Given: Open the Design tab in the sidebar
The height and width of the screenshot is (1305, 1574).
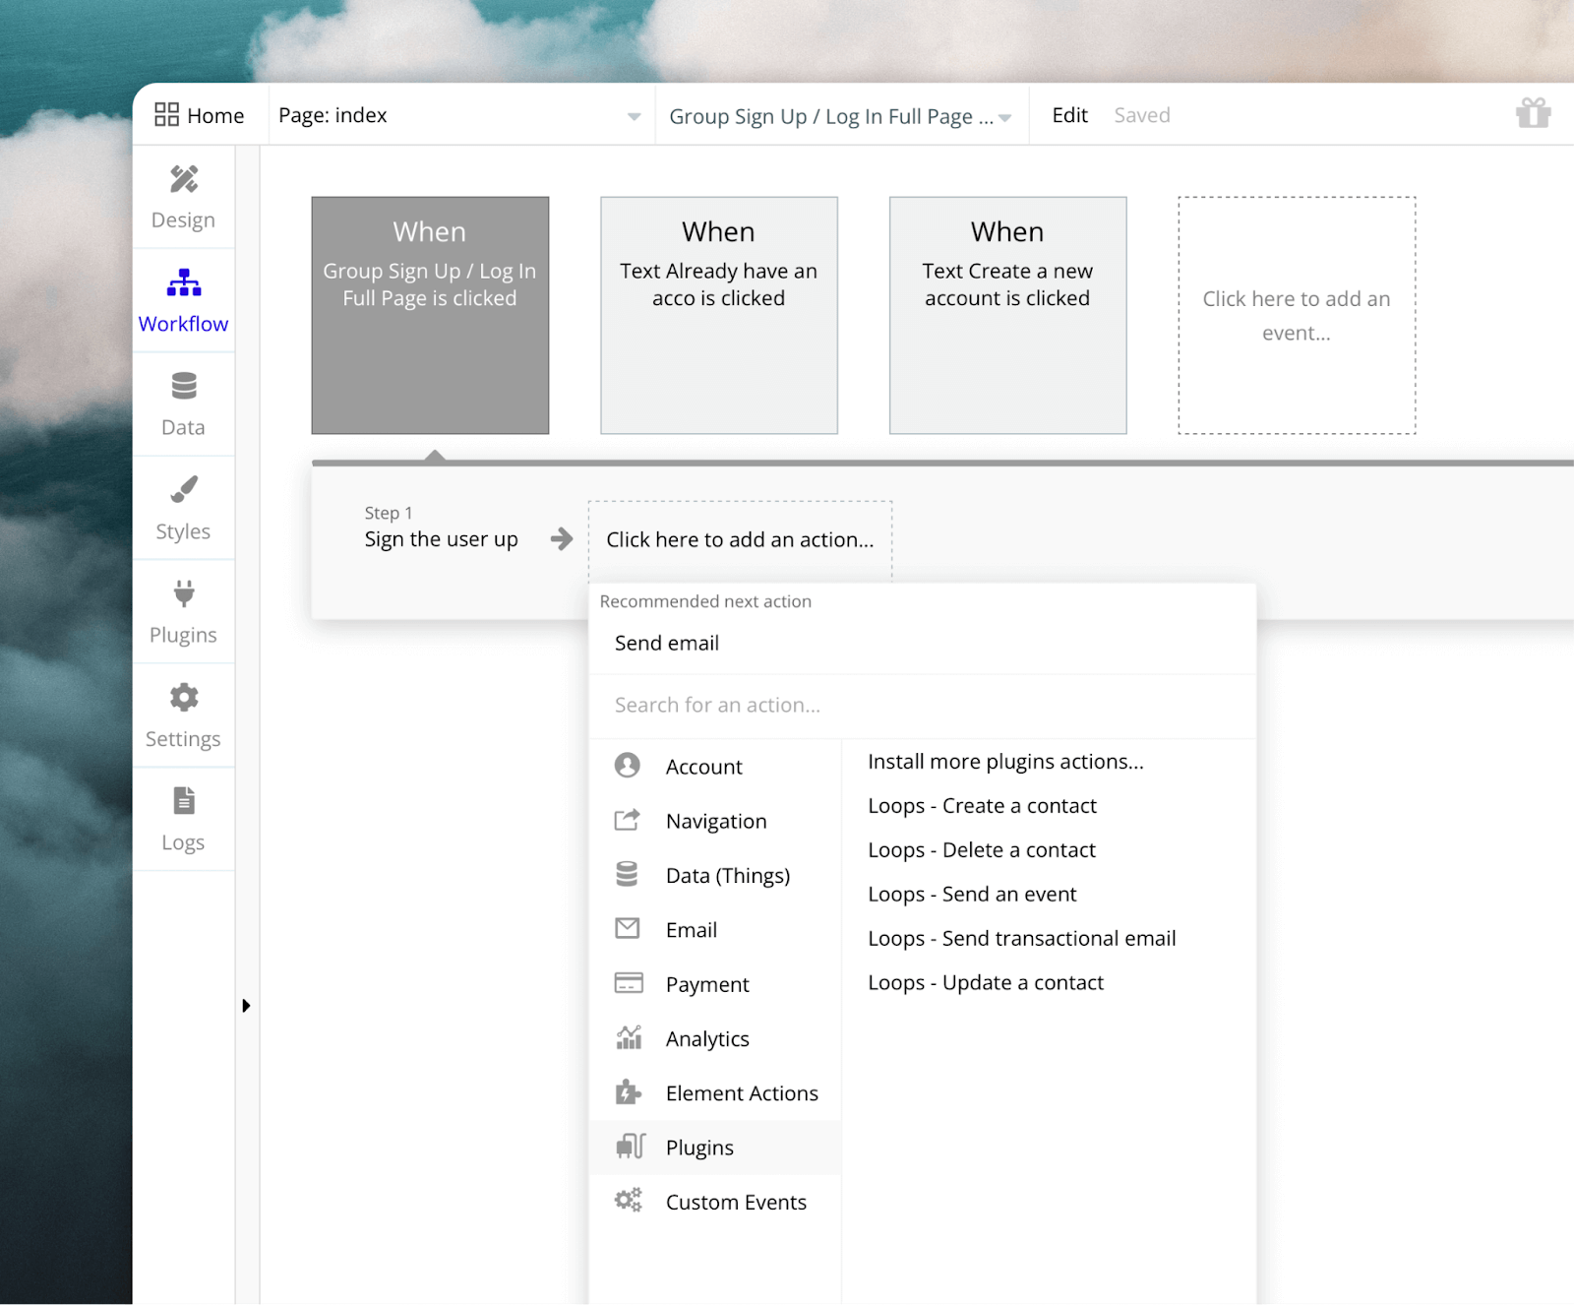Looking at the screenshot, I should point(183,197).
